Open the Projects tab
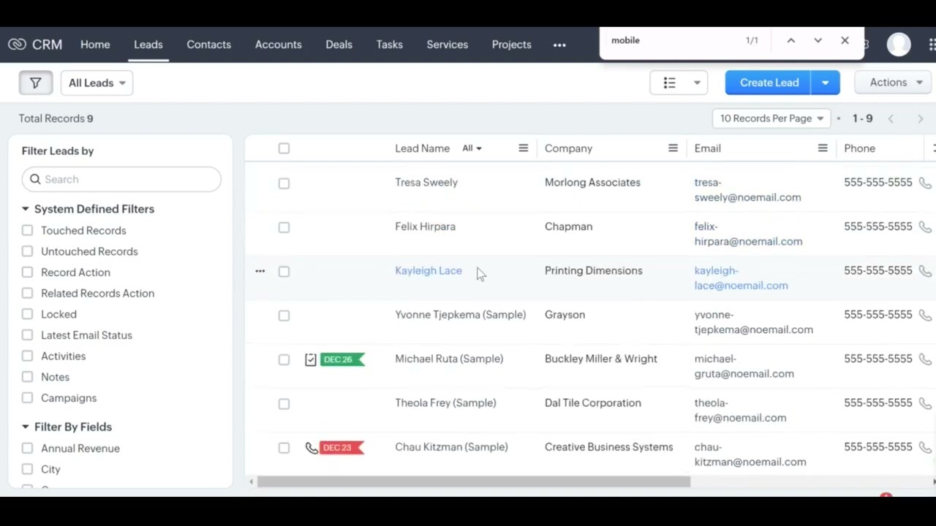This screenshot has width=936, height=526. pos(511,45)
